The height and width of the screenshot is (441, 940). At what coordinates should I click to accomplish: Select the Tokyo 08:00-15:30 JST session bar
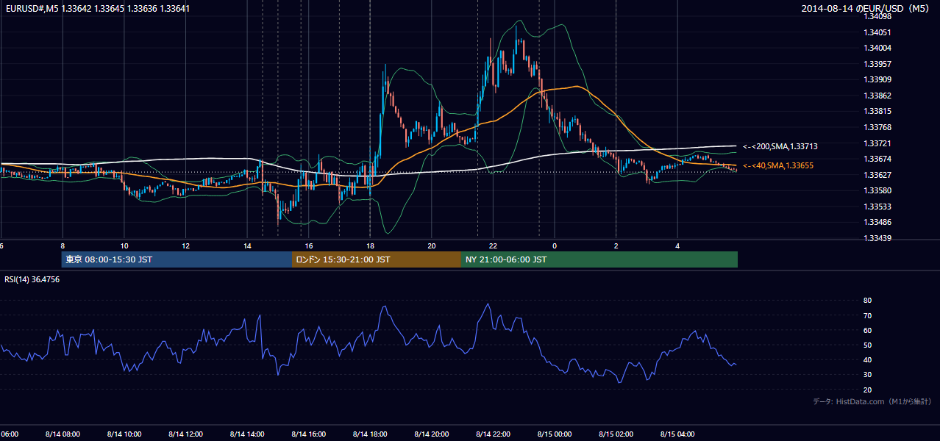pos(177,259)
